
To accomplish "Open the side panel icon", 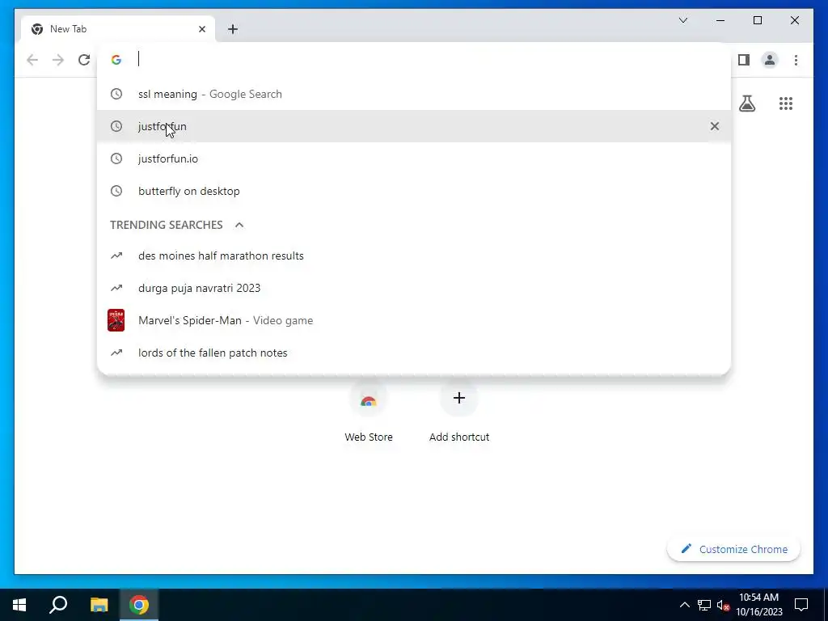I will 744,60.
